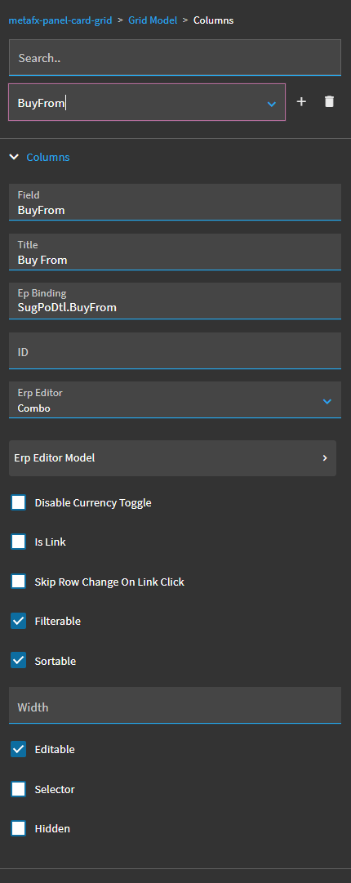Click the Search input field
The width and height of the screenshot is (351, 883).
tap(175, 57)
